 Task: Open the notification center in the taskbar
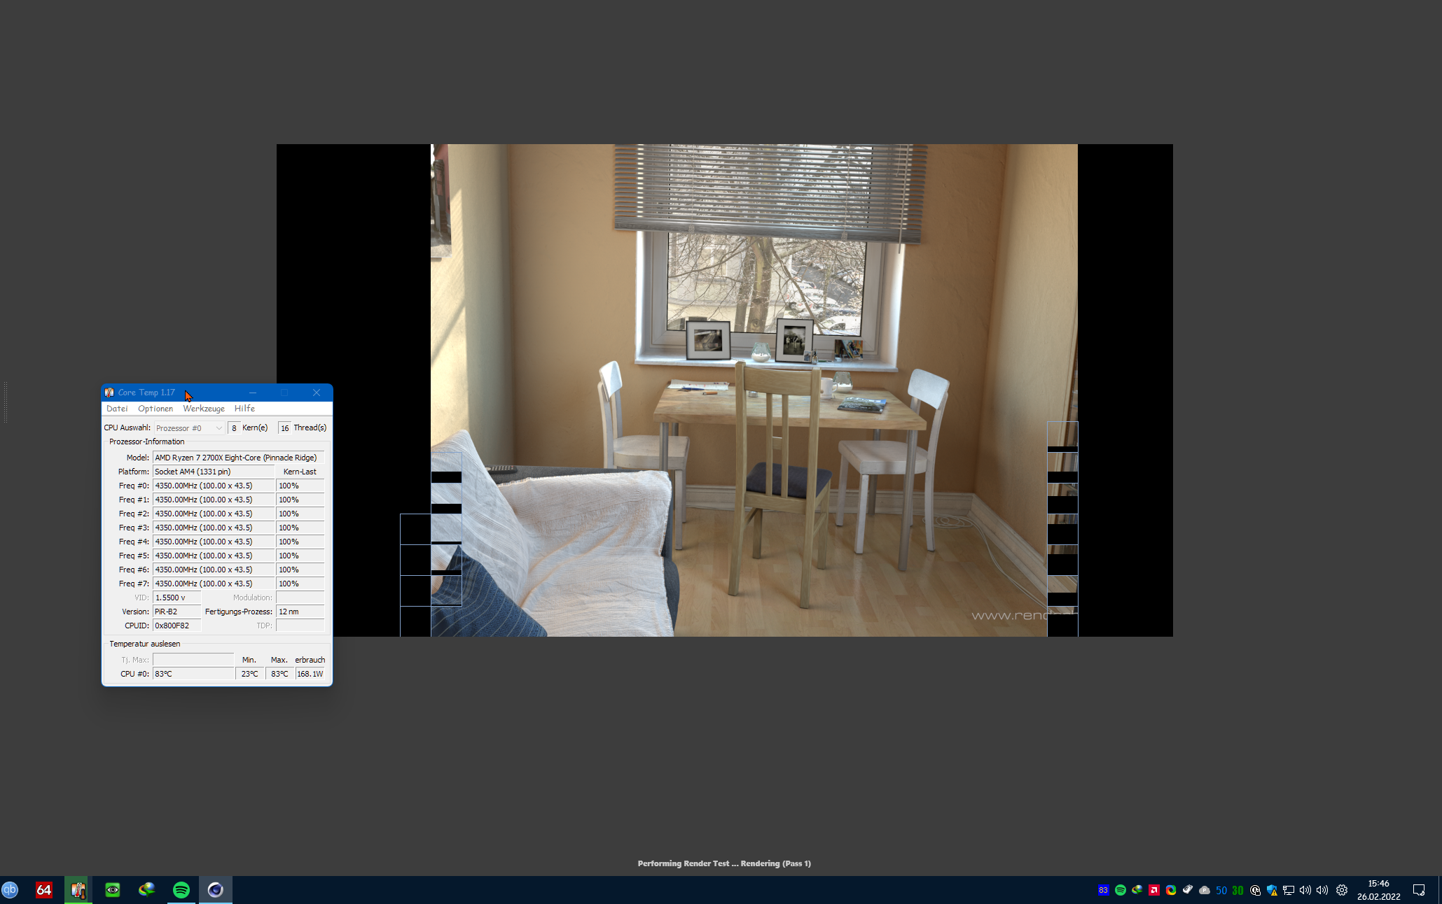[1419, 890]
